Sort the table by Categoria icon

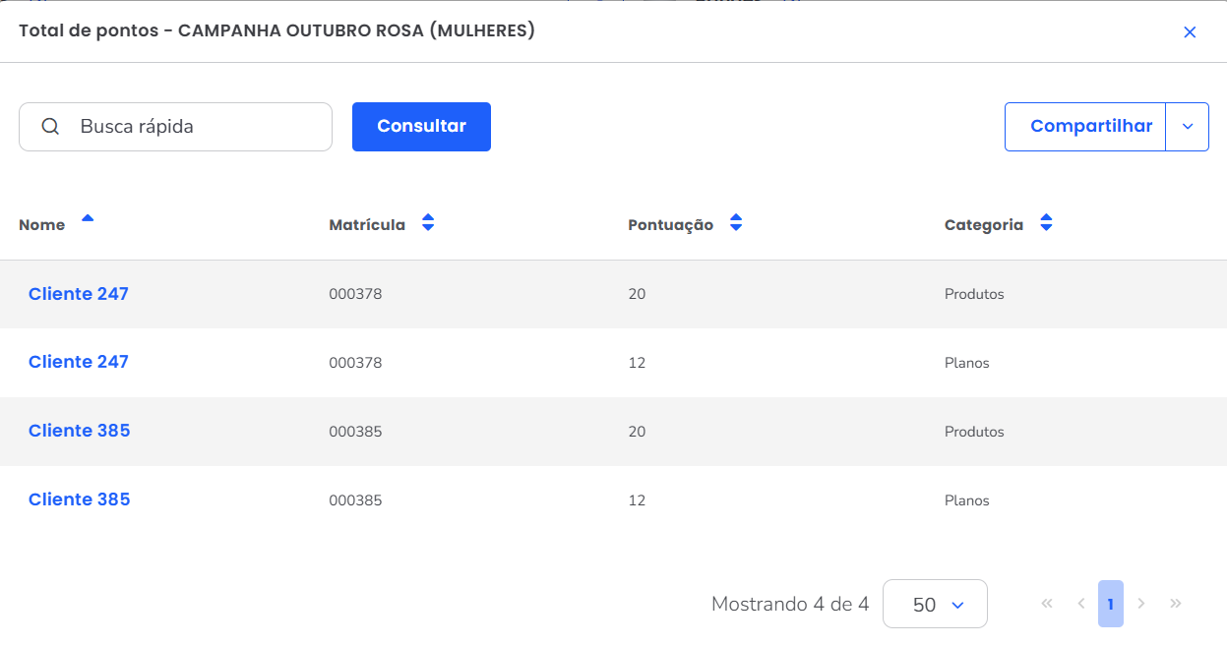[x=1046, y=223]
